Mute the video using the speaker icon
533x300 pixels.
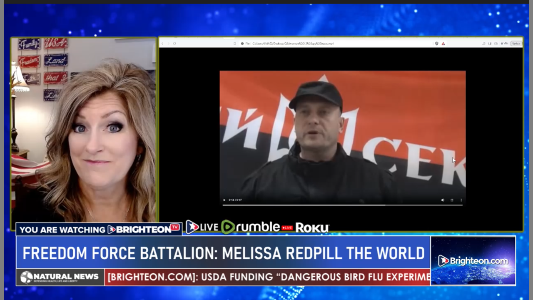[x=442, y=200]
